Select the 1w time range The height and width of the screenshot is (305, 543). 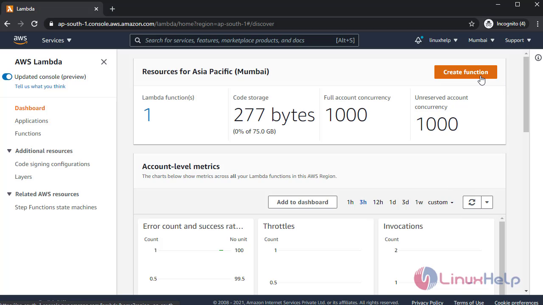[x=419, y=202]
